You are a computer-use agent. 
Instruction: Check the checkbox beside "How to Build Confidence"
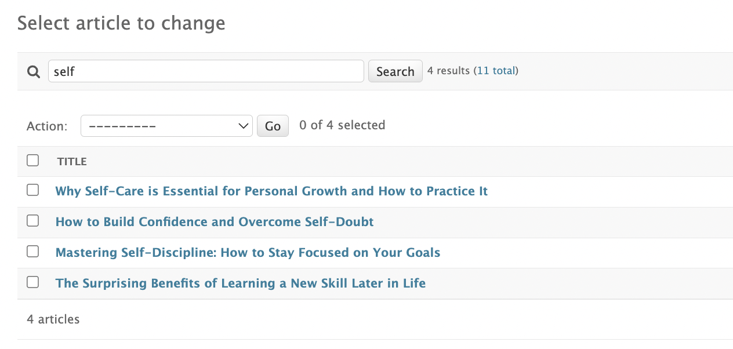tap(32, 220)
